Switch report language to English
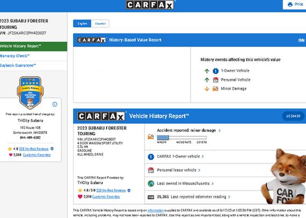The height and width of the screenshot is (218, 306). pos(82,24)
